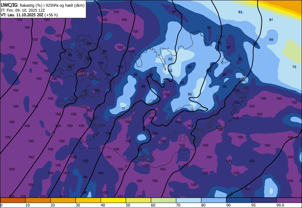Click the '(+56 h)' forecast offset text
This screenshot has height=208, width=302.
[x=51, y=15]
